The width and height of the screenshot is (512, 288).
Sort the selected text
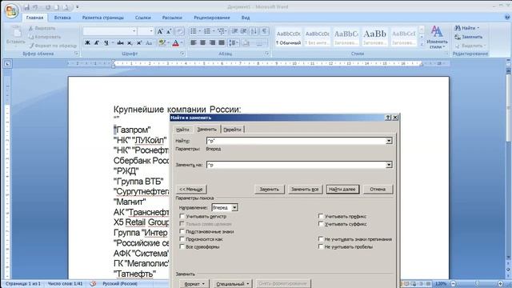point(254,31)
